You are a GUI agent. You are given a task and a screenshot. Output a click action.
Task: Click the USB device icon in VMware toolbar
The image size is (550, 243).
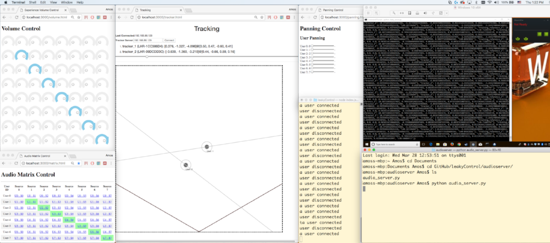(433, 13)
